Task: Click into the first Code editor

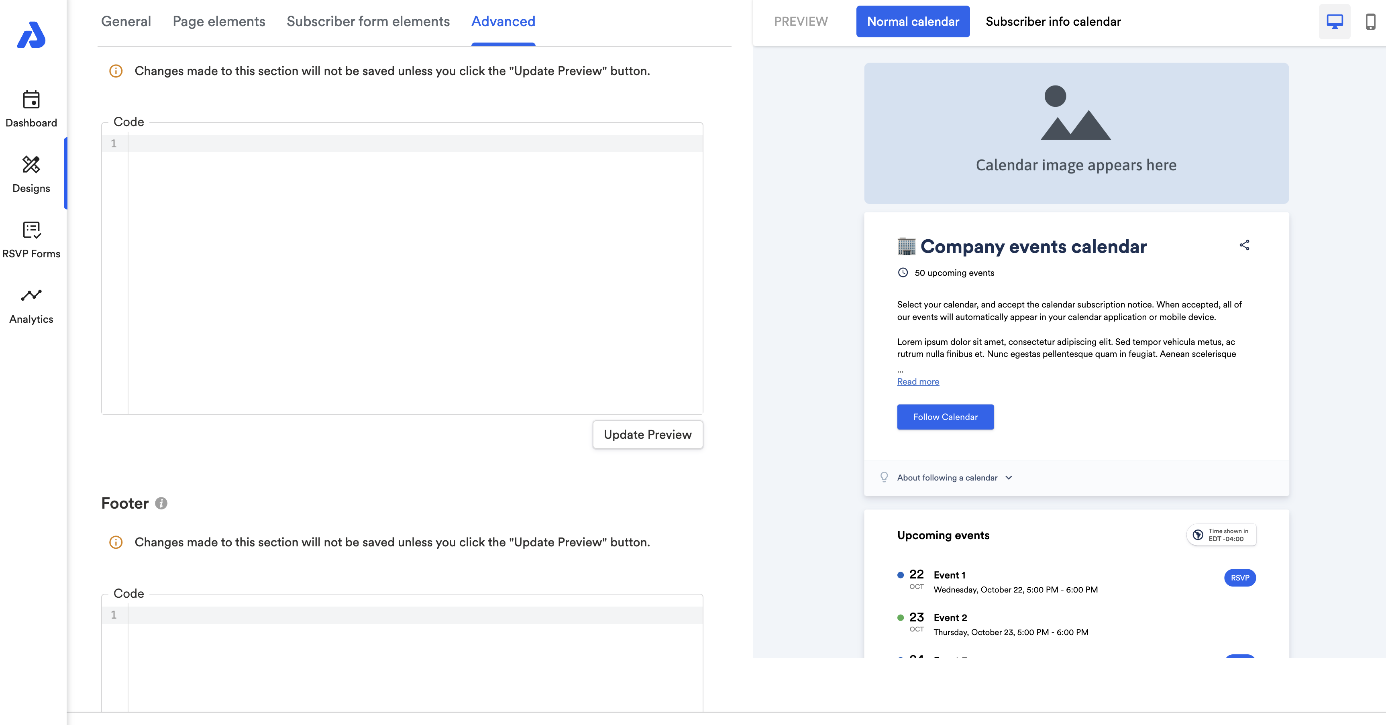Action: [x=414, y=269]
